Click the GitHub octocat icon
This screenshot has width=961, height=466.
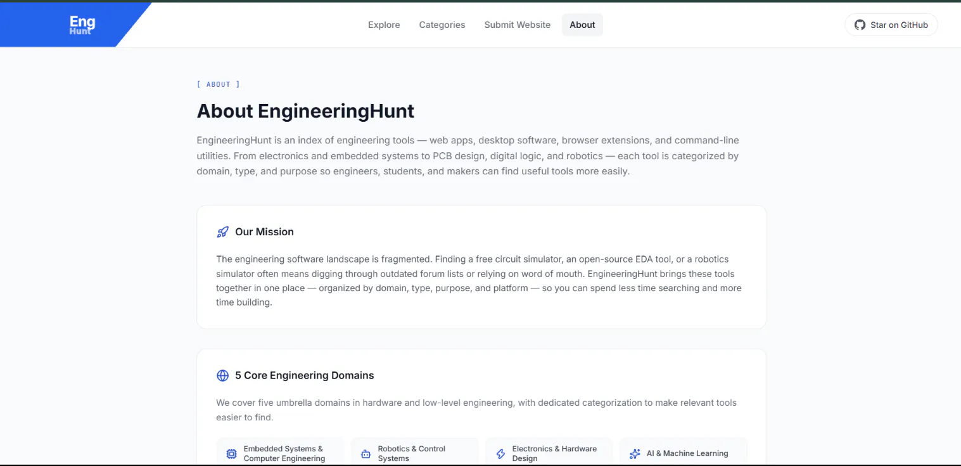(860, 25)
